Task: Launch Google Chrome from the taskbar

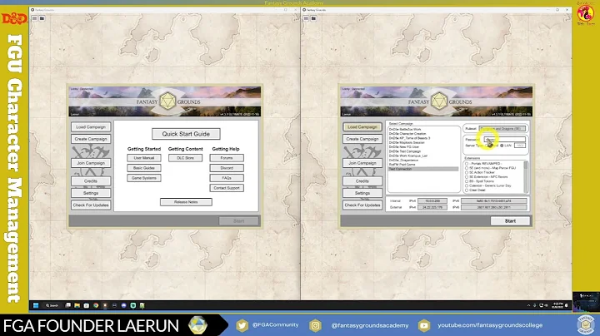Action: (96, 305)
